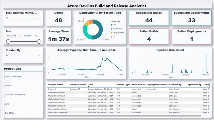This screenshot has width=214, height=120.
Task: Click the orange QA donut segment
Action: (x=91, y=22)
